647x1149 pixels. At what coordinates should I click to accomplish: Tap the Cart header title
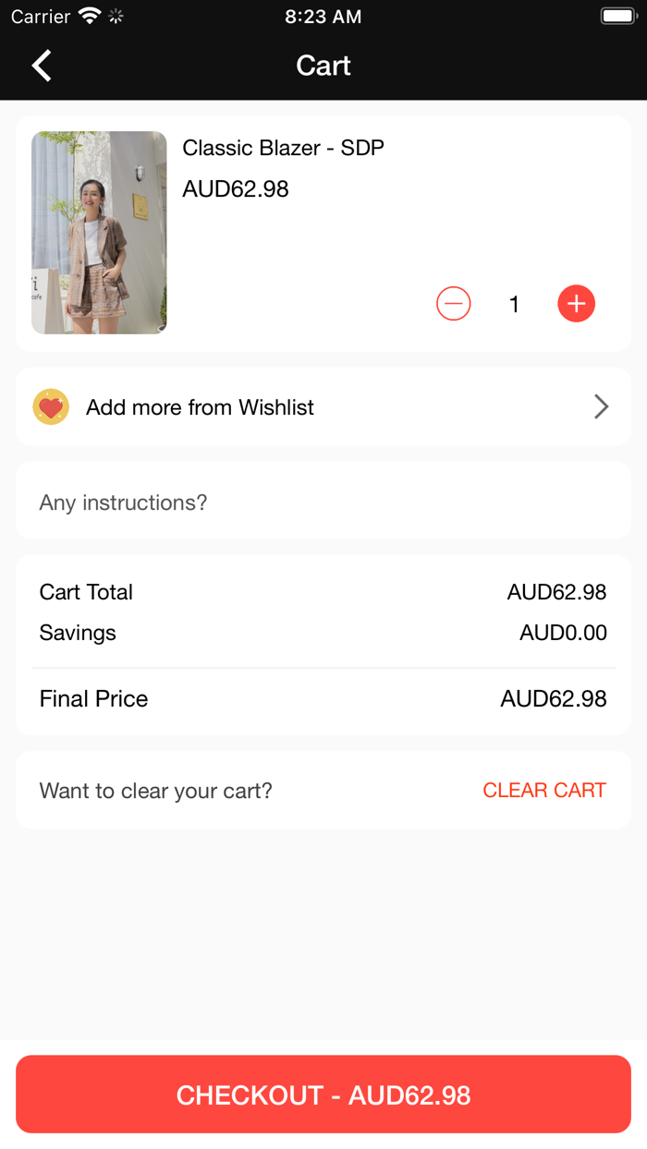pos(323,66)
